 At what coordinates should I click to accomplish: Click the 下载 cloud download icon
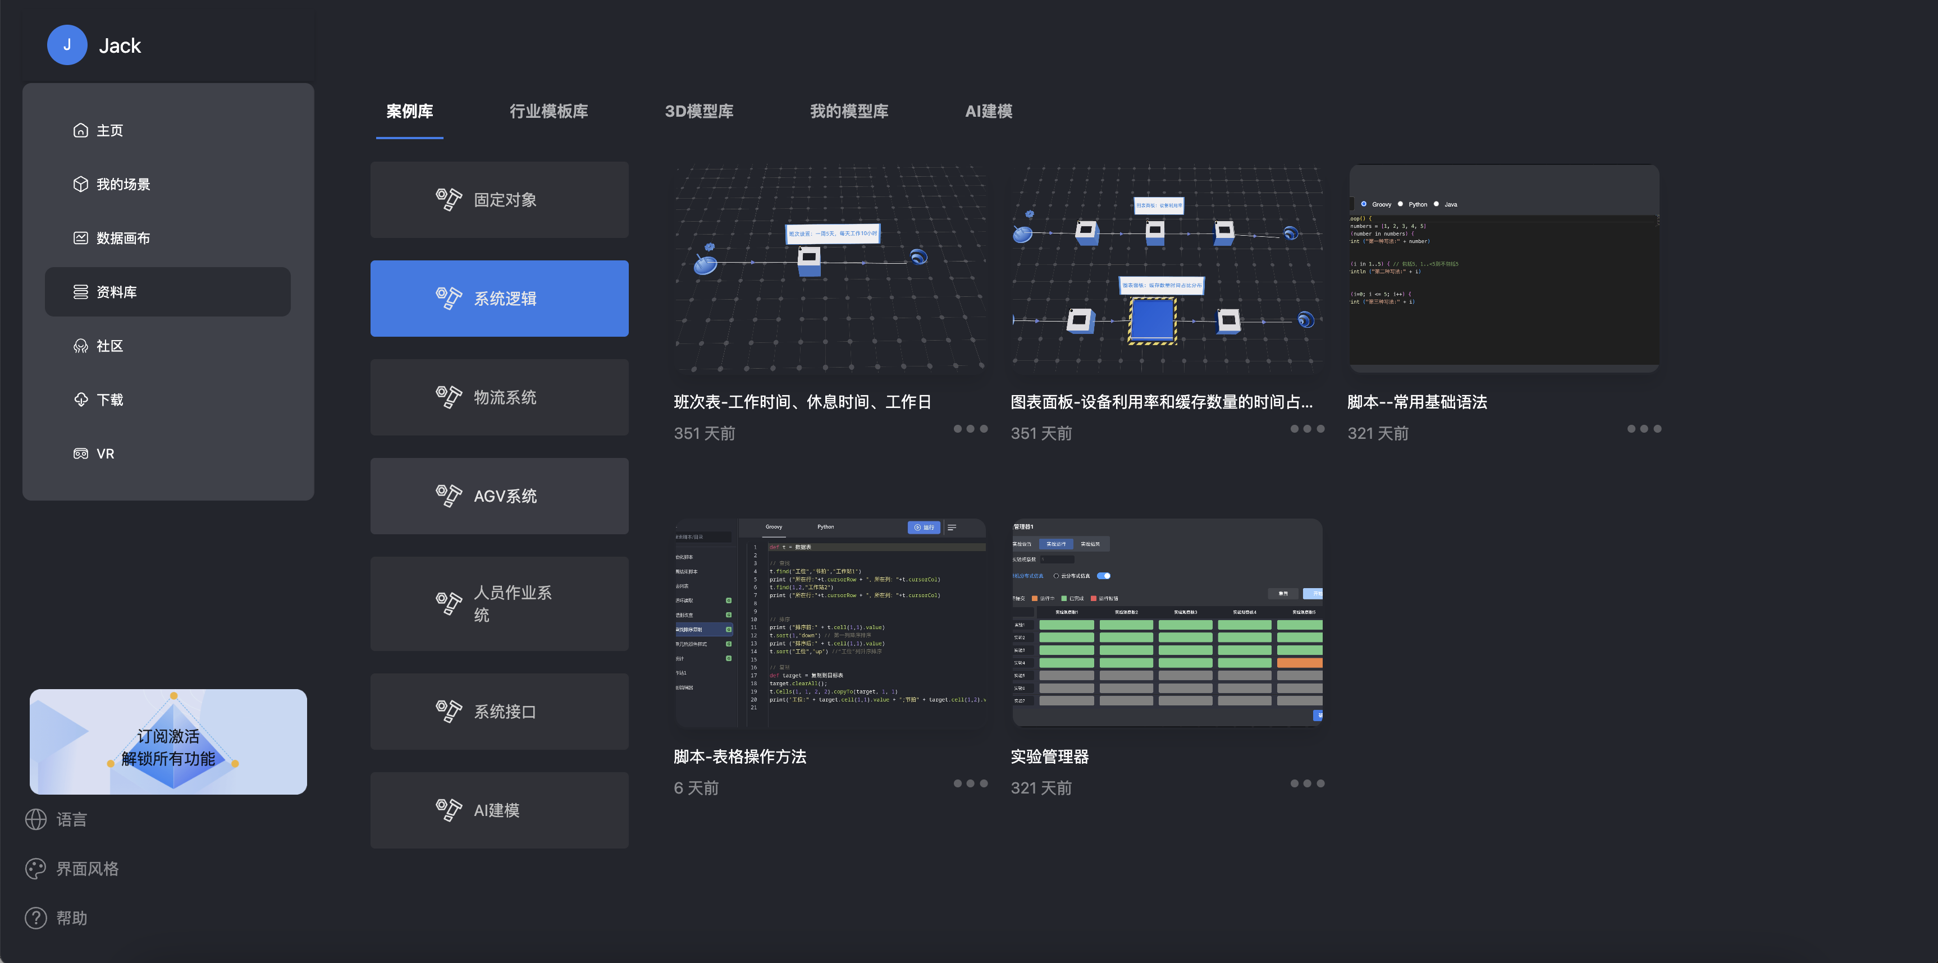tap(80, 400)
